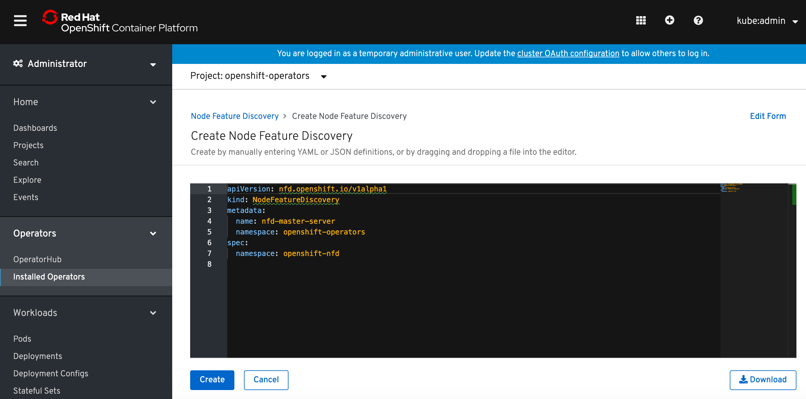
Task: Switch to Edit Form view
Action: pyautogui.click(x=767, y=116)
